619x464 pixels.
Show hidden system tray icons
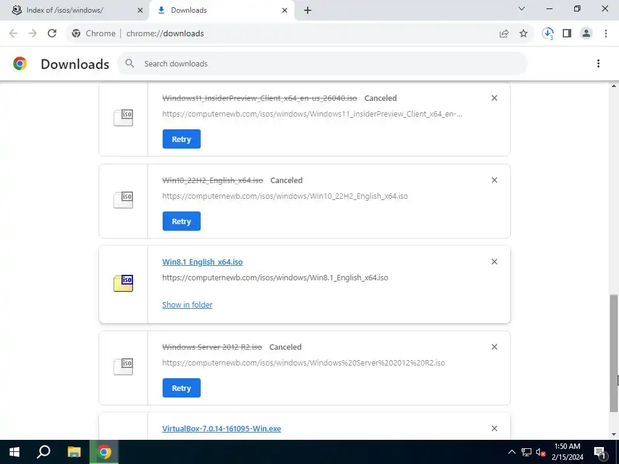point(511,452)
